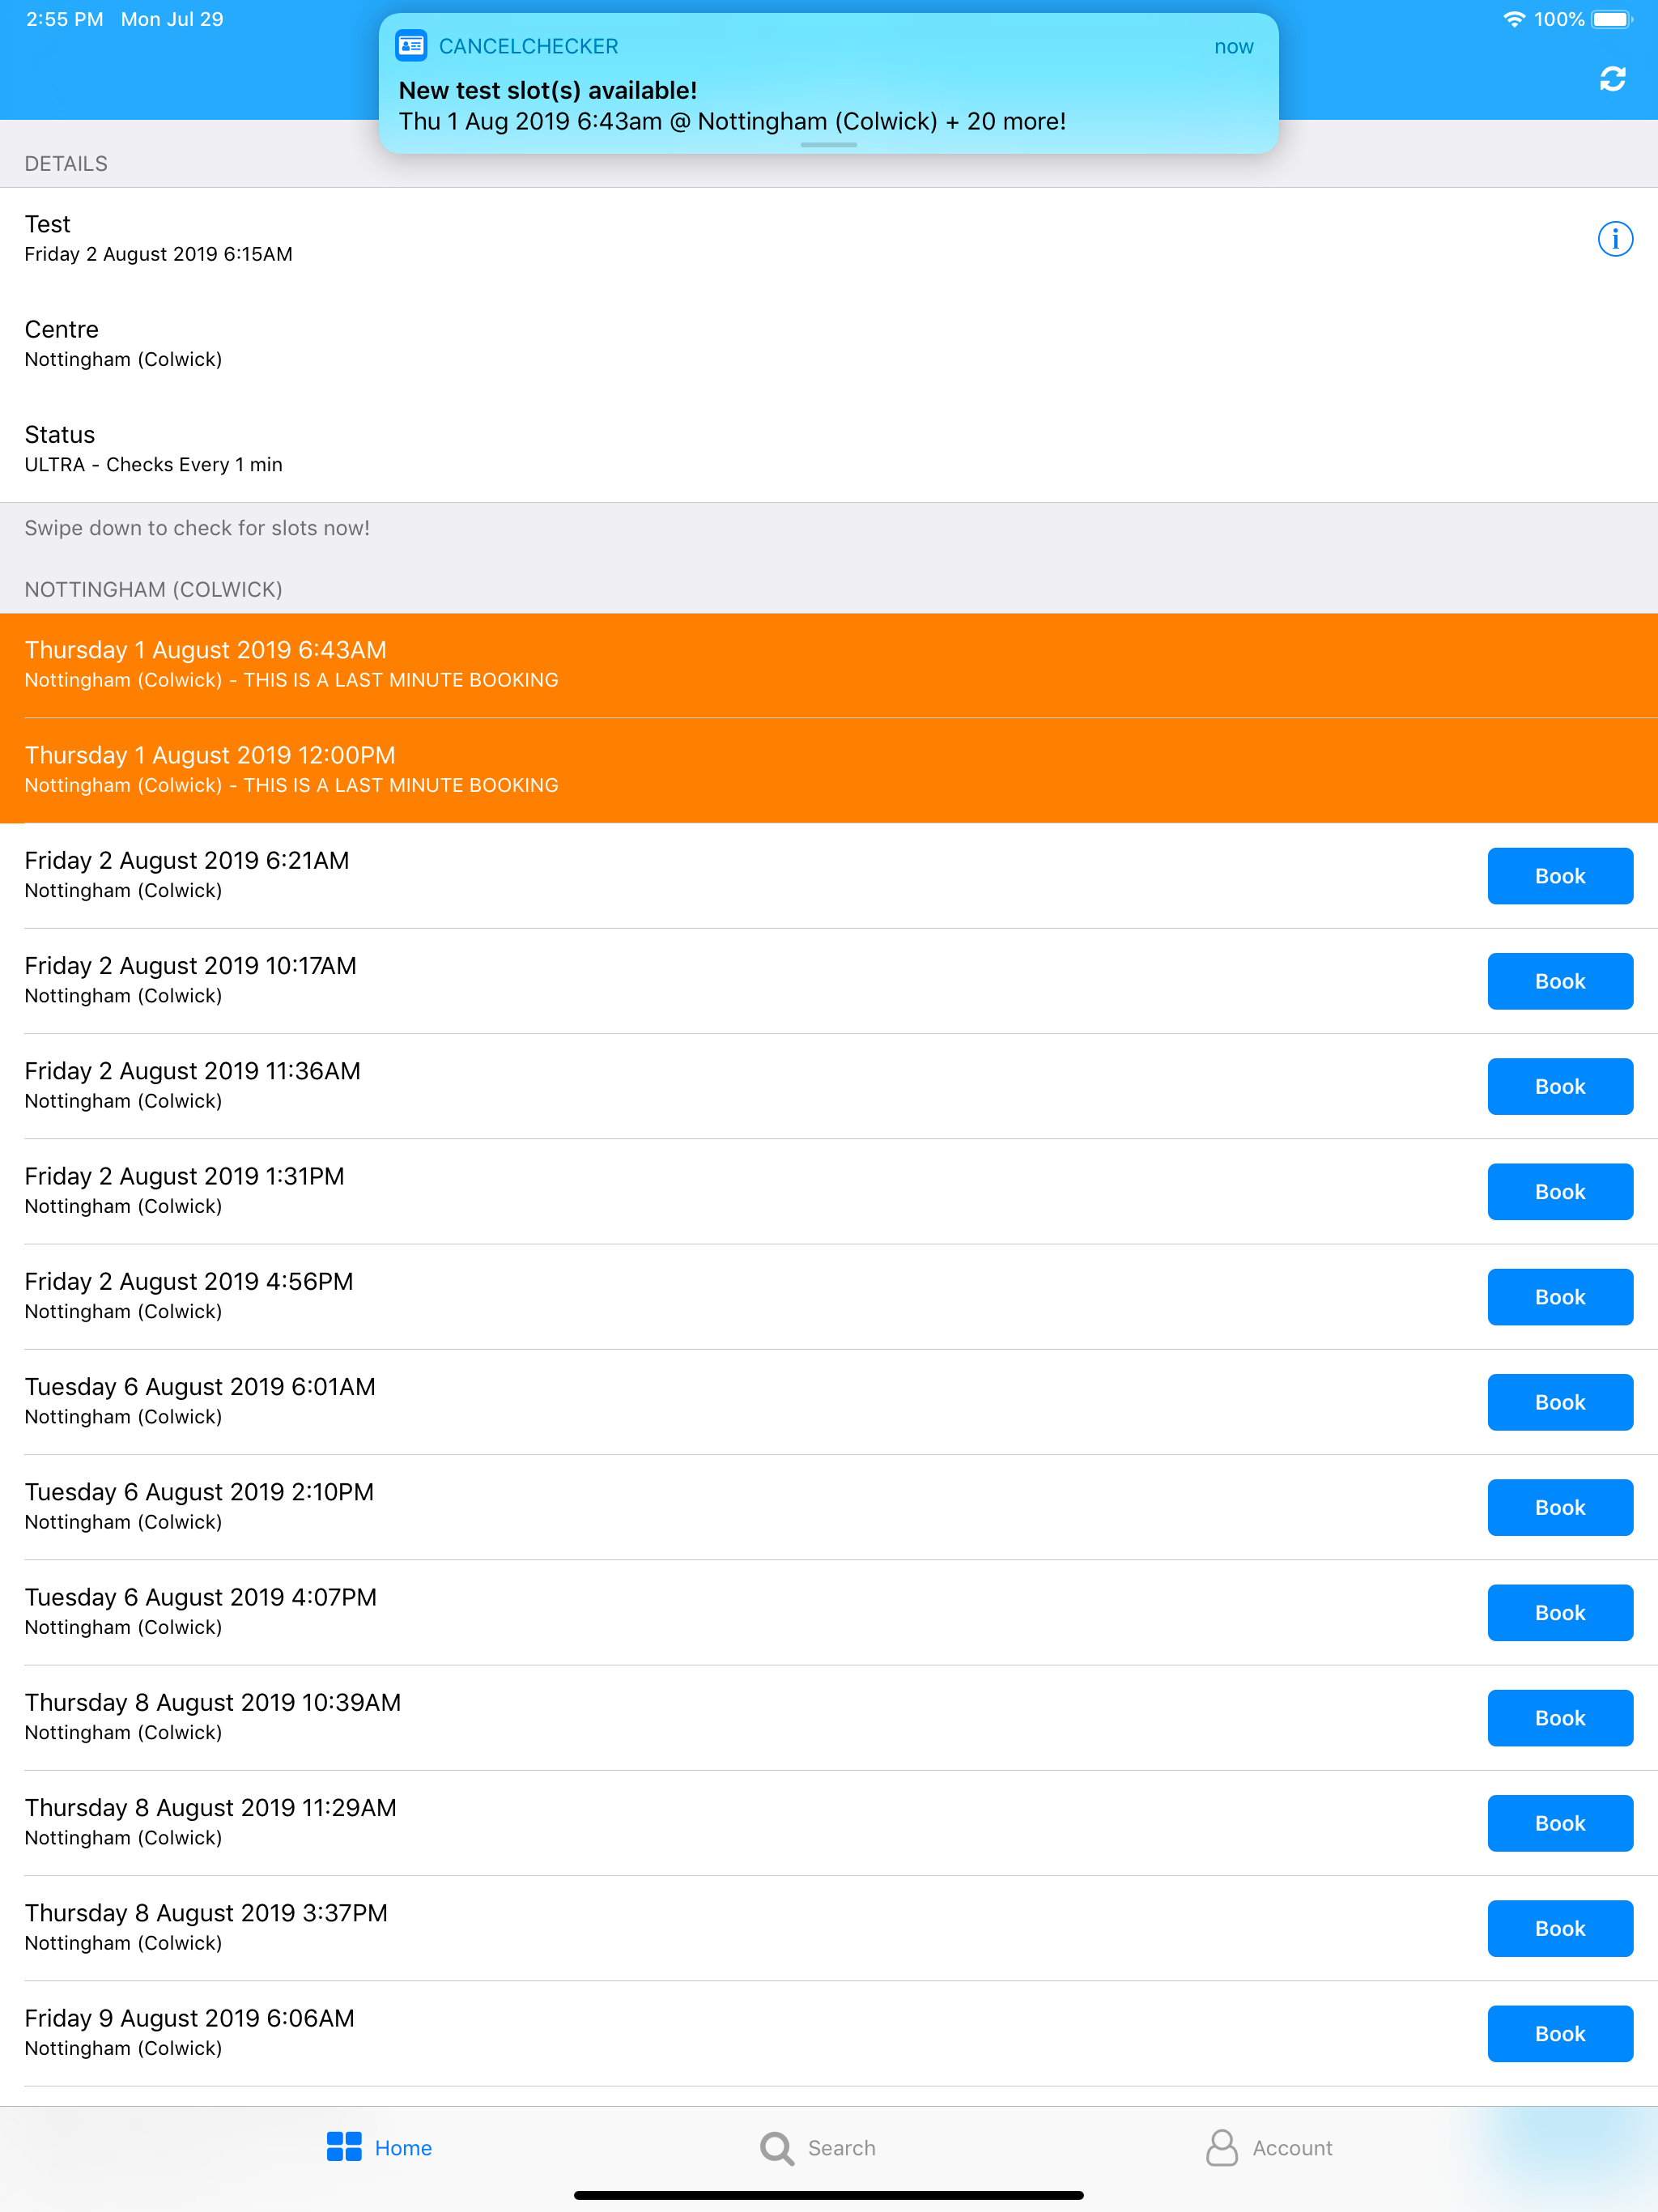The width and height of the screenshot is (1658, 2212).
Task: Book Friday 2 August 4:56PM slot
Action: pos(1560,1297)
